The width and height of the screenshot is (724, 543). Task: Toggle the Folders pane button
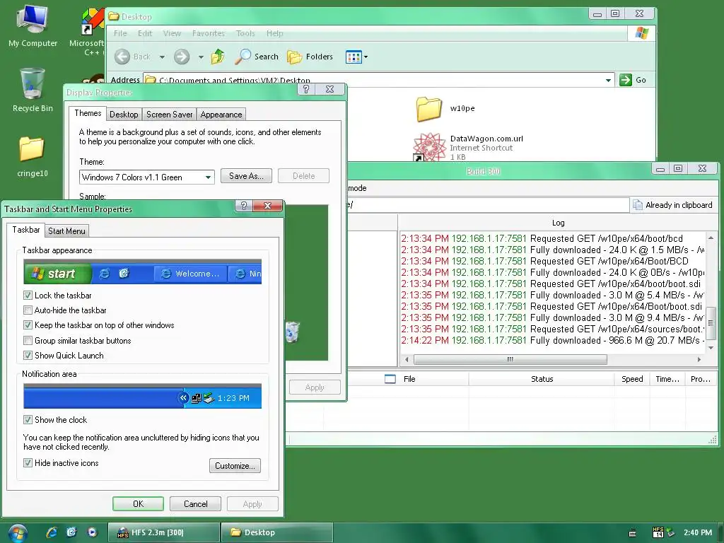point(310,57)
